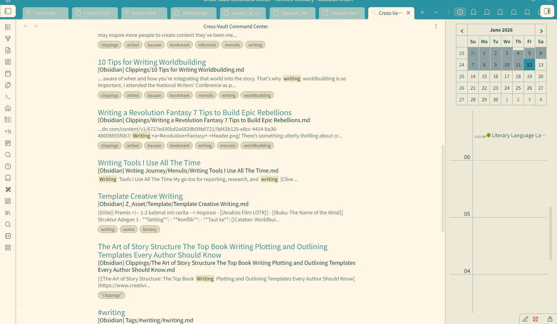Click writing tag under Template Creative Writing

pos(108,229)
